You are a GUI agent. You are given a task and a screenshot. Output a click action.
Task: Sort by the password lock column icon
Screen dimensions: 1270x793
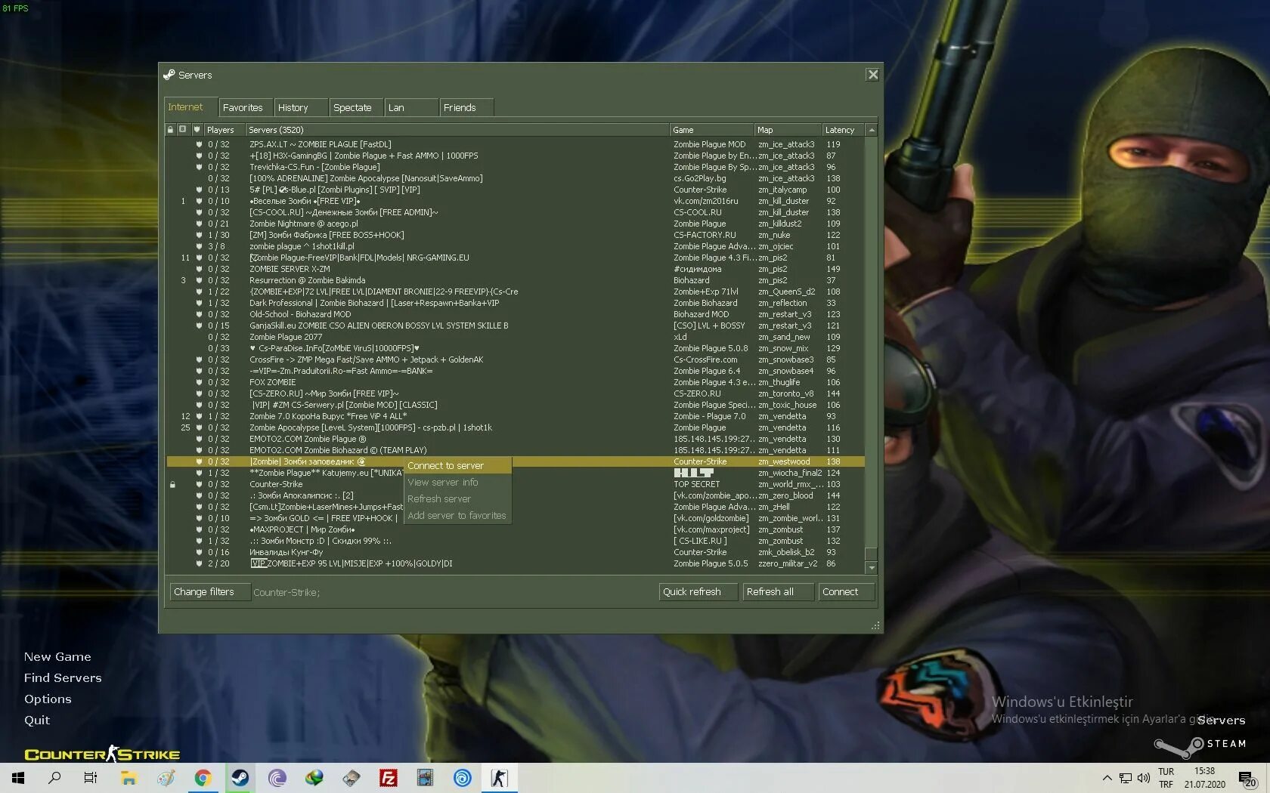point(170,130)
